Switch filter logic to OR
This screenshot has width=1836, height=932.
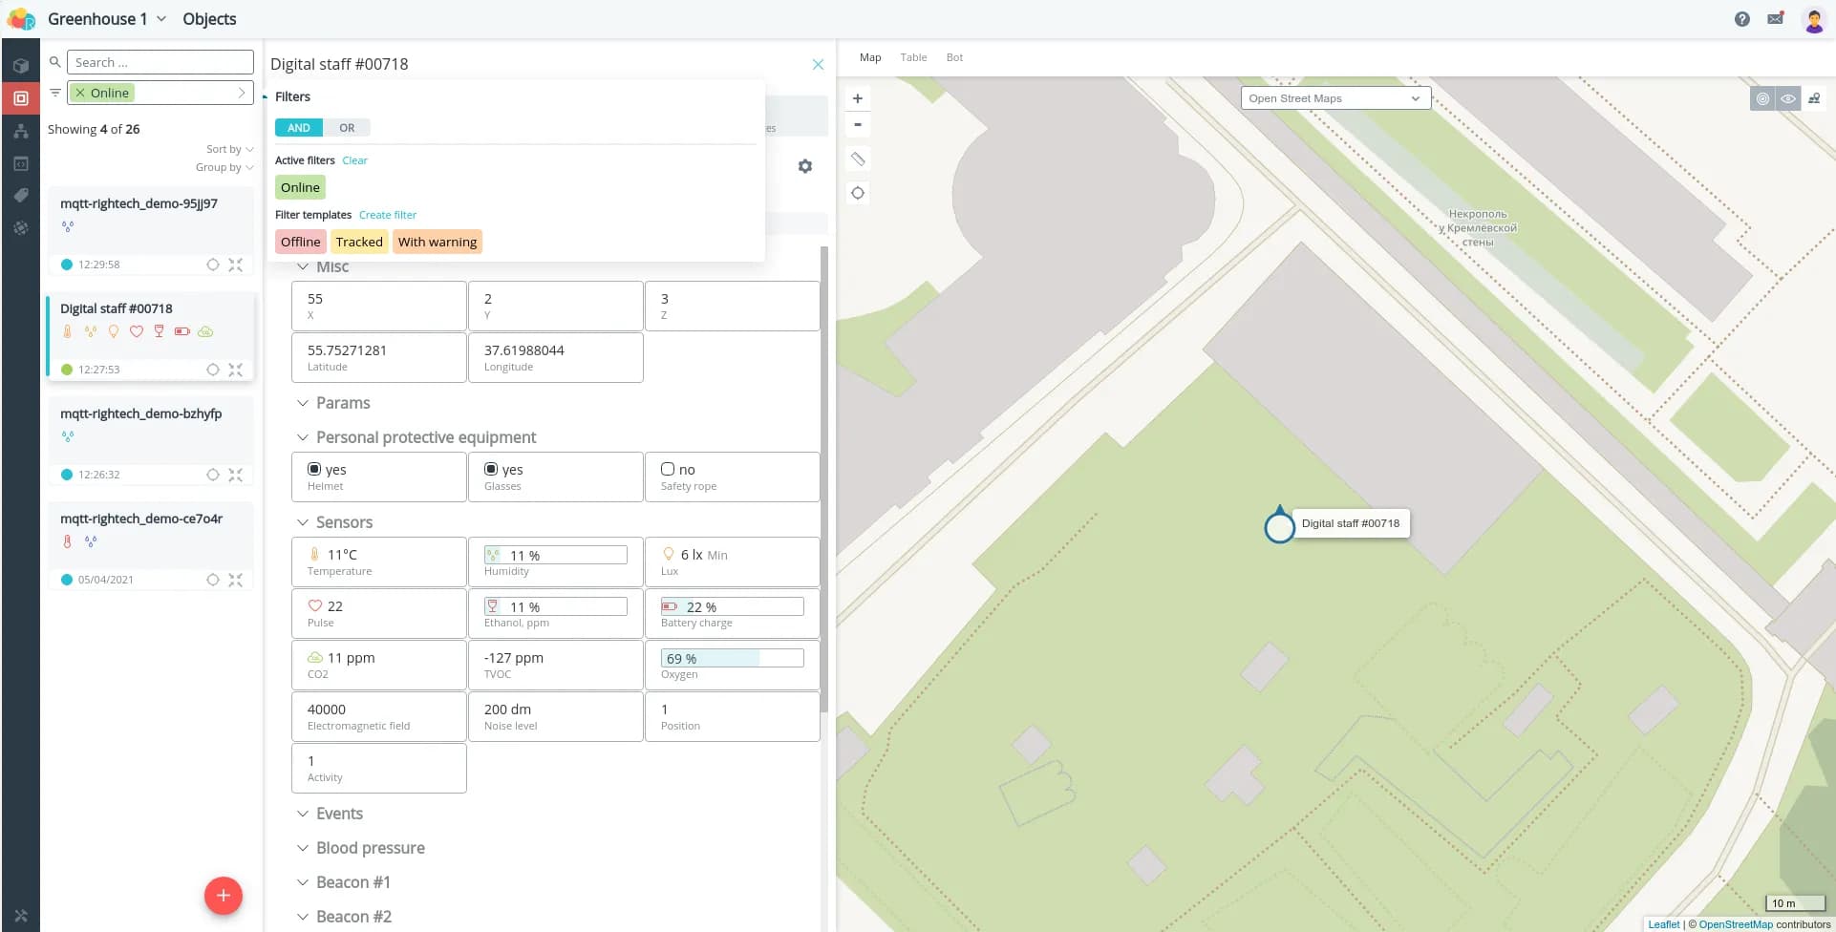click(347, 128)
